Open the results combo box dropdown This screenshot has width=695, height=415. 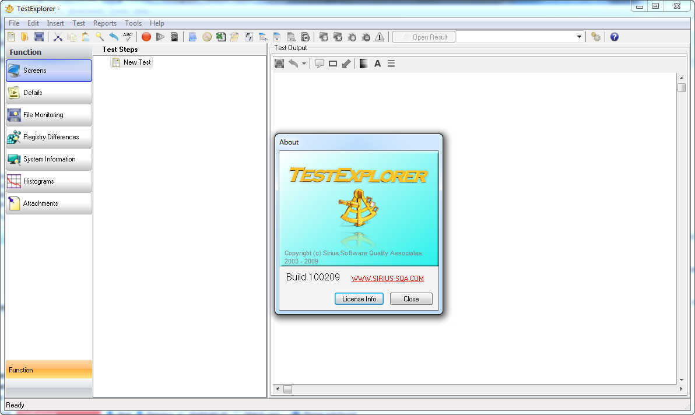tap(579, 37)
